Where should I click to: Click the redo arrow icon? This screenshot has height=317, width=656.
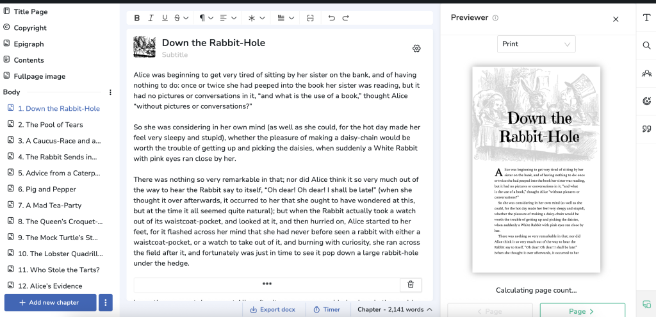coord(346,18)
